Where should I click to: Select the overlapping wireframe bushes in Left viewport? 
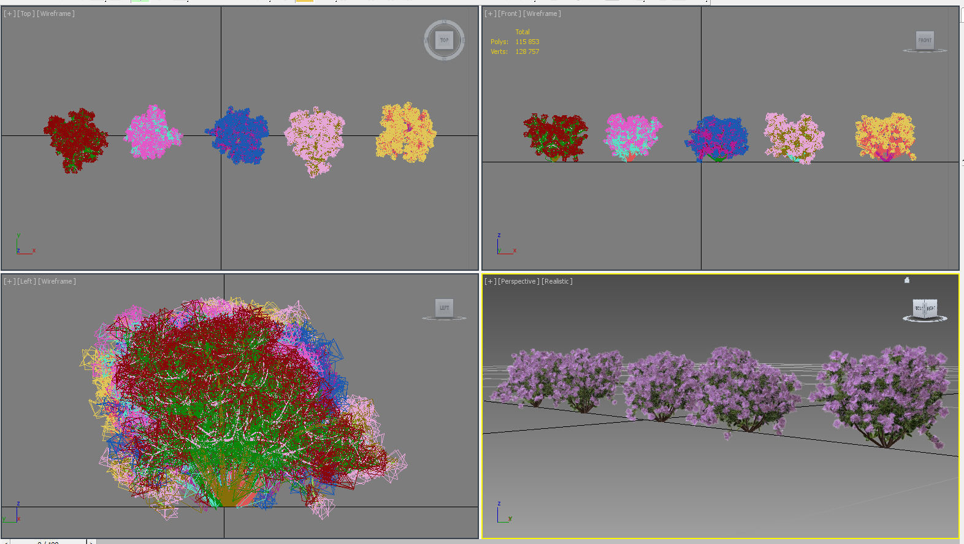242,407
